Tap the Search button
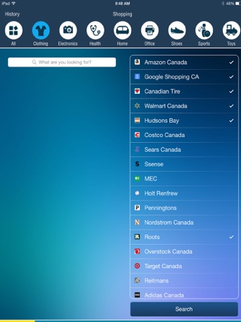Image resolution: width=241 pixels, height=322 pixels. coord(184,309)
